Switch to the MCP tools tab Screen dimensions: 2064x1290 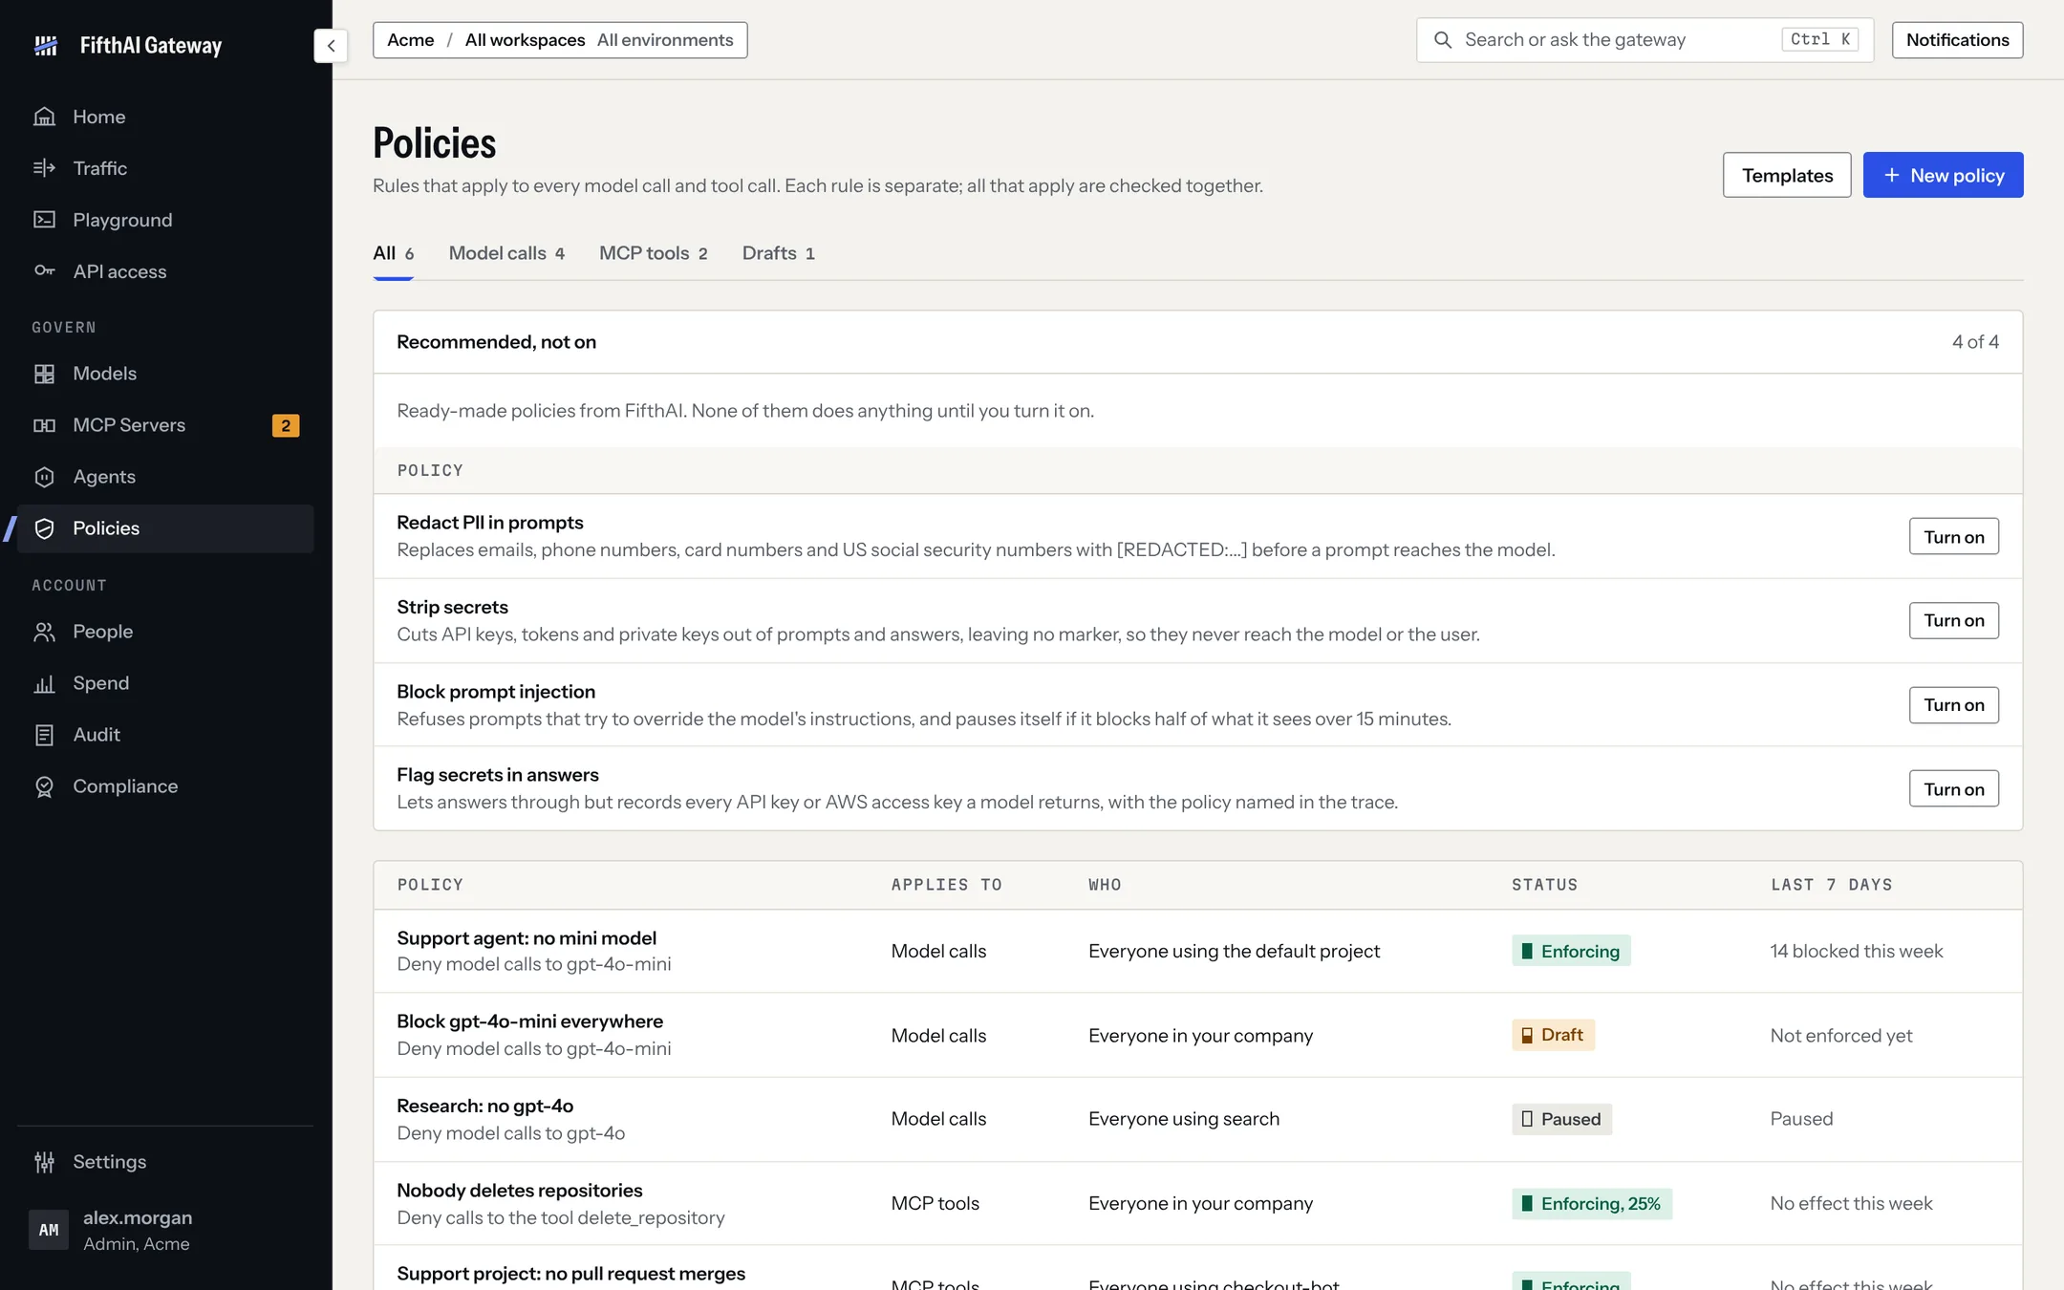[654, 253]
